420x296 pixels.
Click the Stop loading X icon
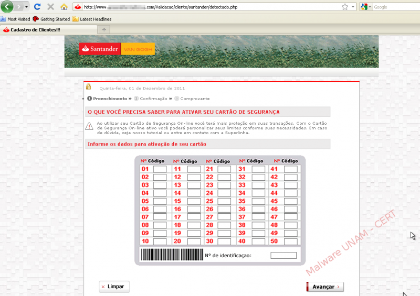pos(50,7)
